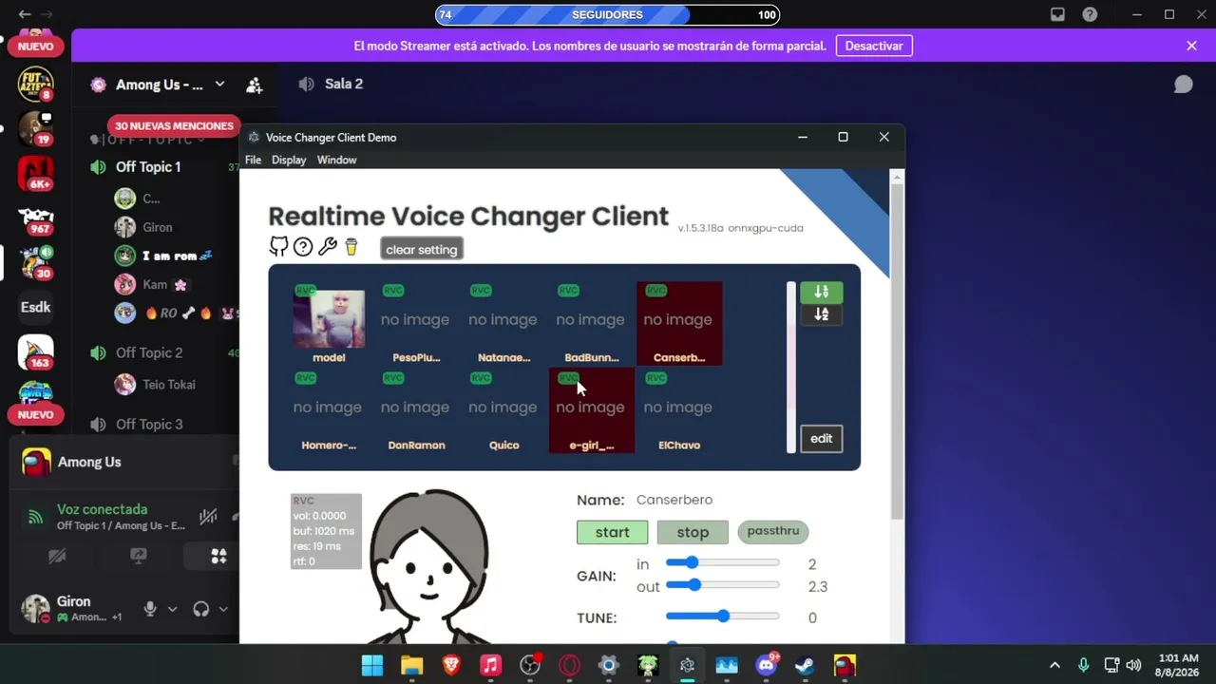
Task: Open the Window menu
Action: [x=336, y=160]
